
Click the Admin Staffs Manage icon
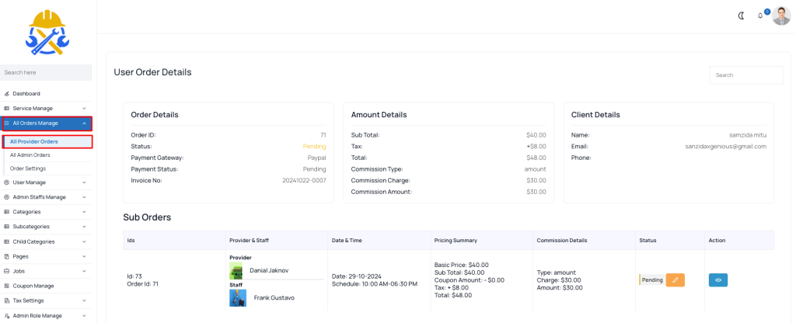click(x=6, y=197)
